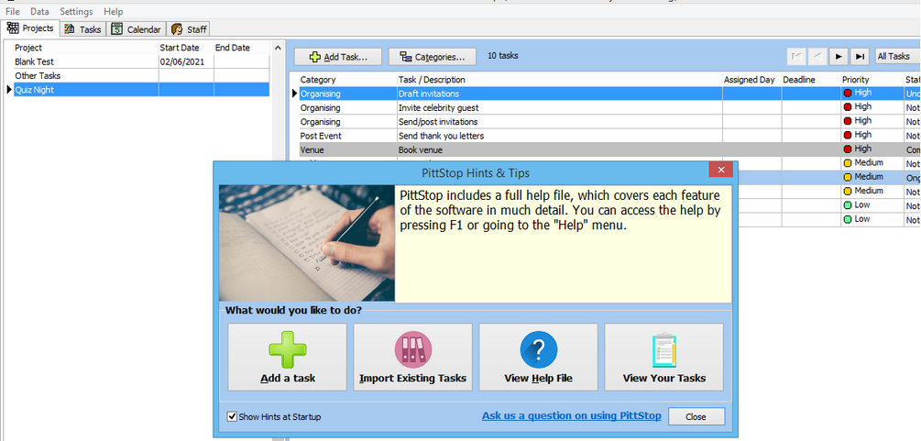Click the Venue category cell

(x=347, y=150)
